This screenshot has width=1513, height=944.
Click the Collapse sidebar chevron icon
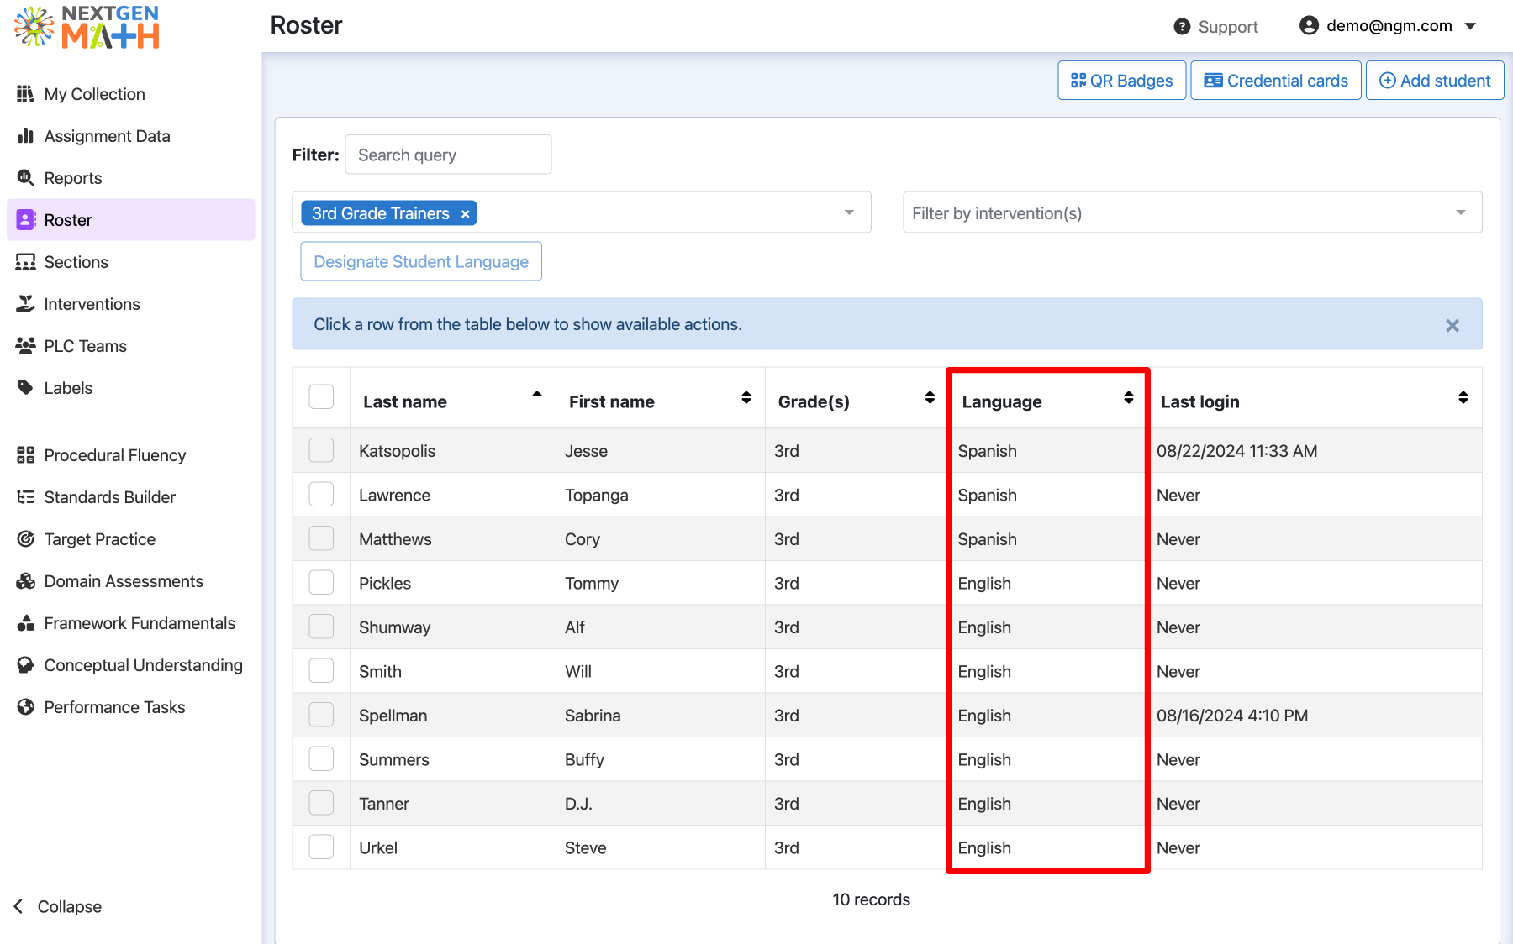18,906
